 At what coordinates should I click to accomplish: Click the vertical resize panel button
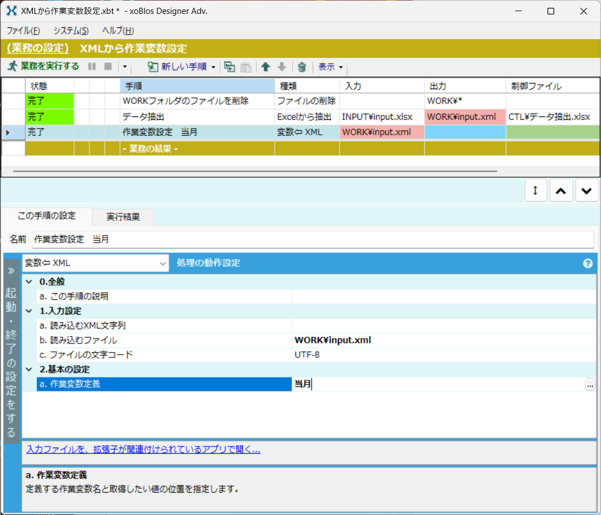[535, 190]
